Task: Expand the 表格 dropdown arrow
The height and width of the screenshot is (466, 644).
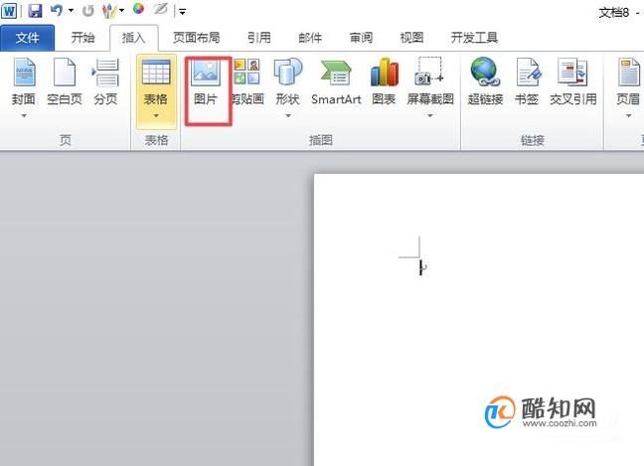Action: point(156,116)
